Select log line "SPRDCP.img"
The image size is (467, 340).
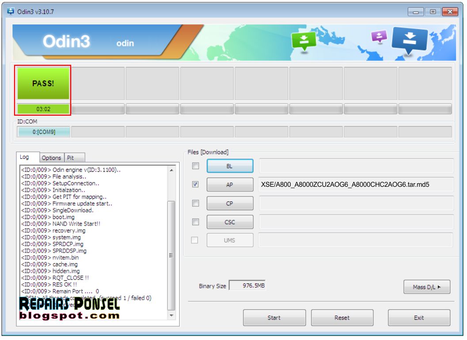[52, 244]
